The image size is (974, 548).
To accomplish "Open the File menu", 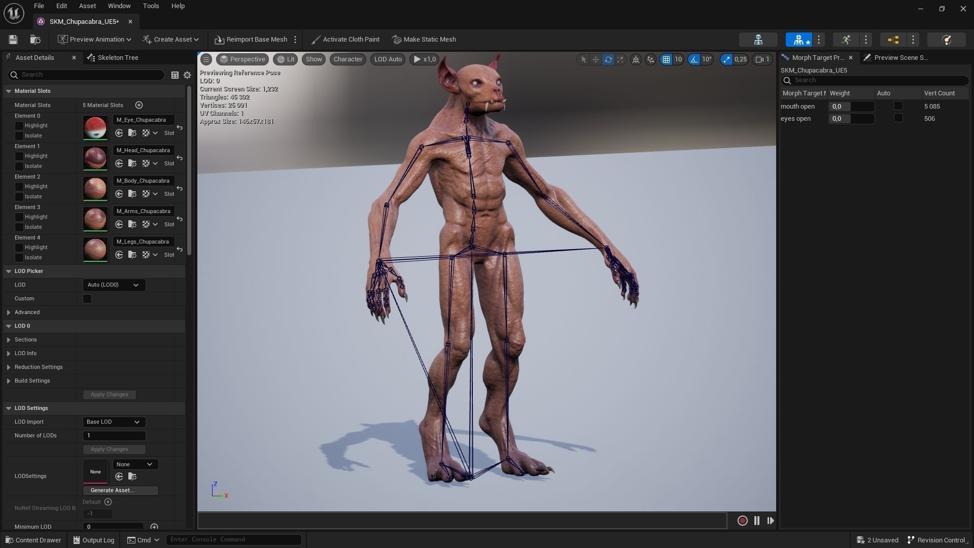I will (x=39, y=6).
